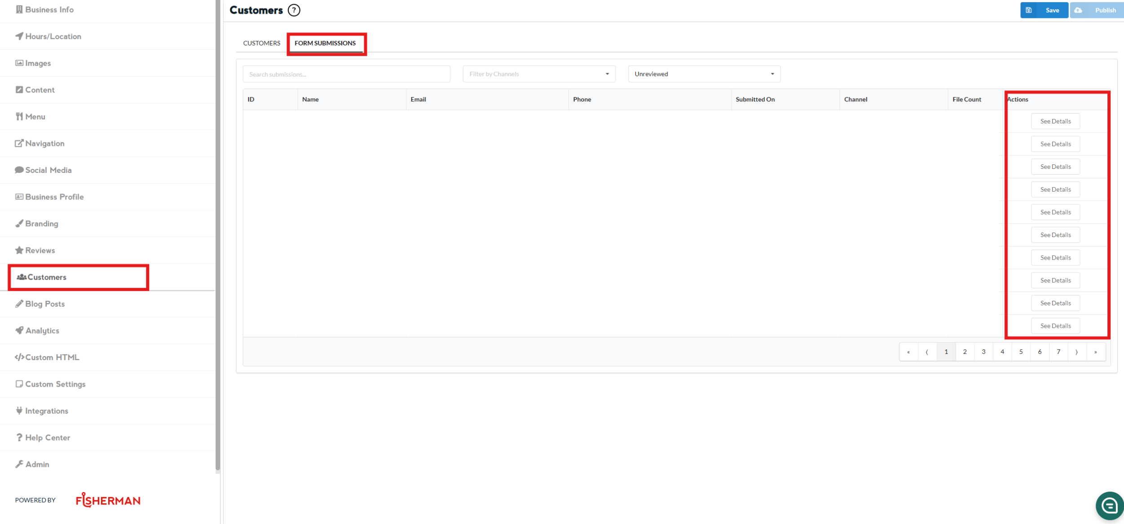Click the help question mark beside Customers
This screenshot has height=524, width=1124.
(294, 10)
